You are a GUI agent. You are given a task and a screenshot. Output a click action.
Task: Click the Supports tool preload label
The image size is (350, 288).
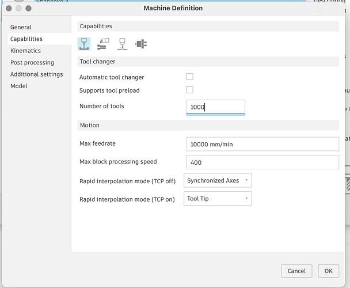(x=109, y=90)
